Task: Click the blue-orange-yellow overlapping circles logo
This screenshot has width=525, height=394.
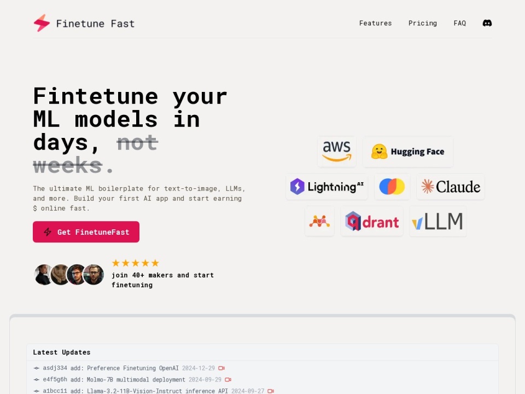Action: 392,187
